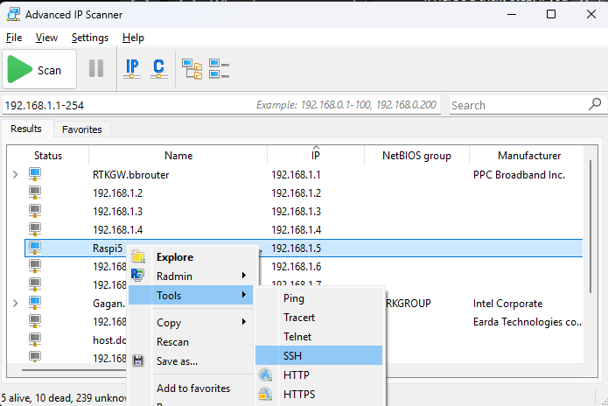Open the Help menu
608x406 pixels.
coord(133,38)
